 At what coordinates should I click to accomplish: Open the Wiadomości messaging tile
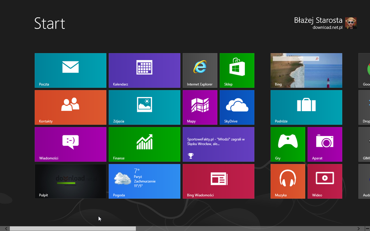tap(70, 144)
